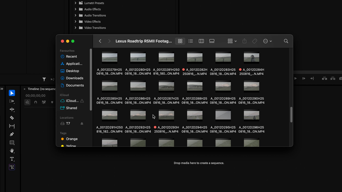The image size is (342, 192).
Task: Switch Finder to column view
Action: (201, 41)
